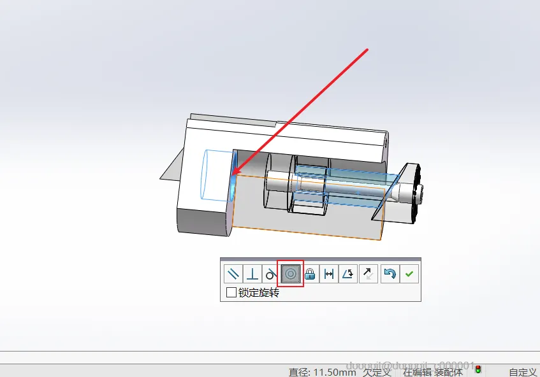Select the Lock mate padlock icon
The width and height of the screenshot is (540, 377).
(310, 274)
